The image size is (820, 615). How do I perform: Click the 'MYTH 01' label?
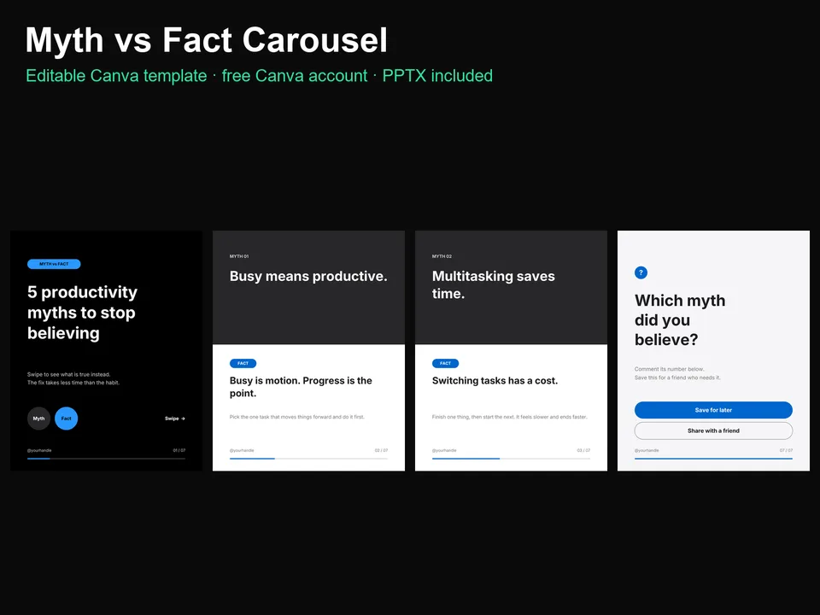point(239,256)
